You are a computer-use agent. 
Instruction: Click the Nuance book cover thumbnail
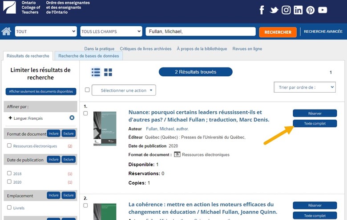105,129
